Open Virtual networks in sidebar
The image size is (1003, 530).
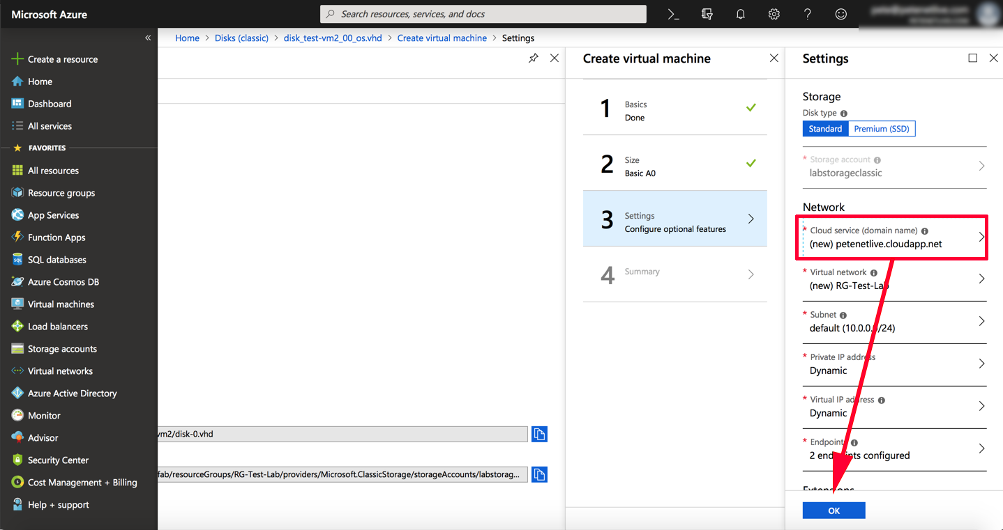60,371
